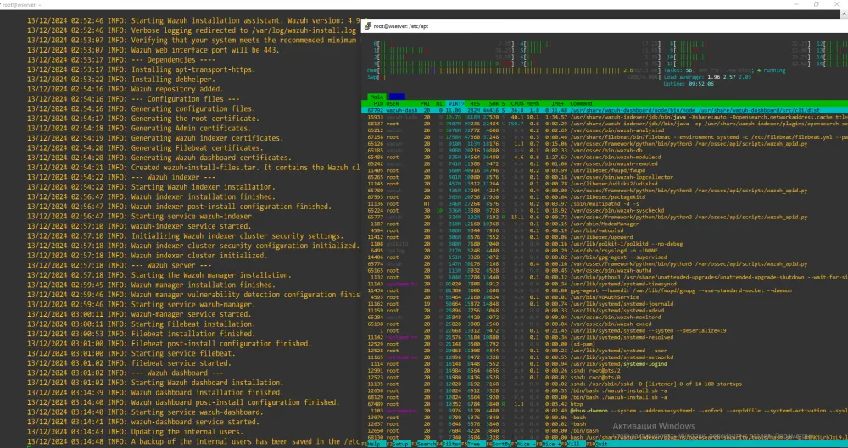Sort by the TIME+ column header
The image size is (848, 448).
(556, 104)
